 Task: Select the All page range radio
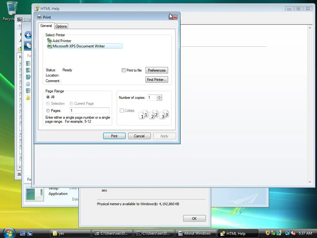[48, 97]
